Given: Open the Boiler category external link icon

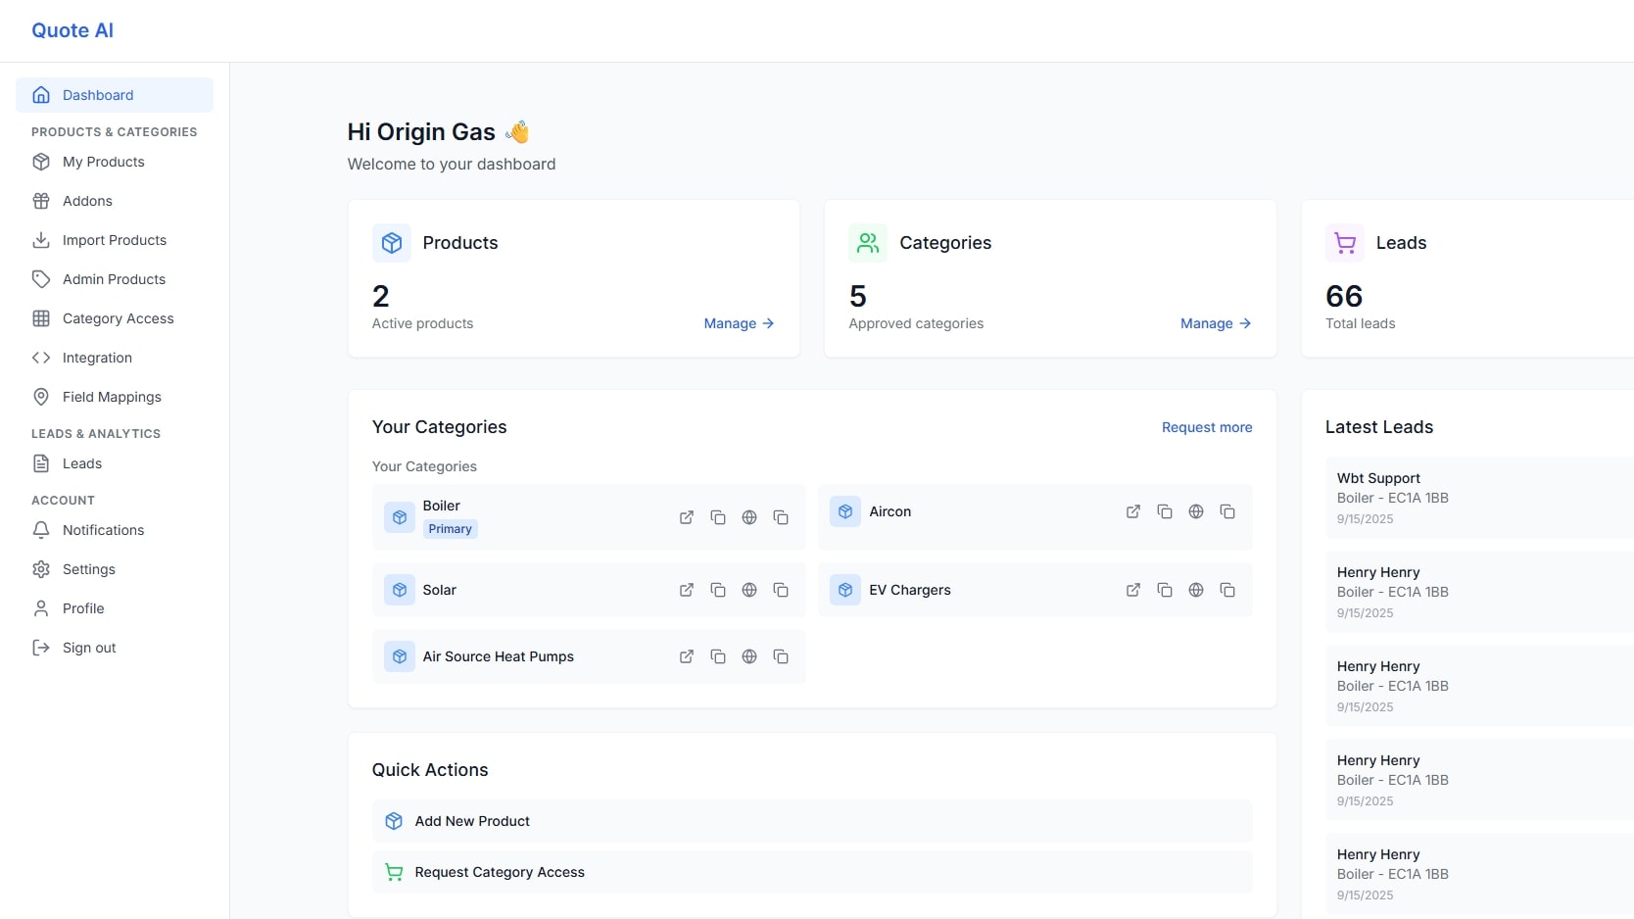Looking at the screenshot, I should pyautogui.click(x=687, y=517).
